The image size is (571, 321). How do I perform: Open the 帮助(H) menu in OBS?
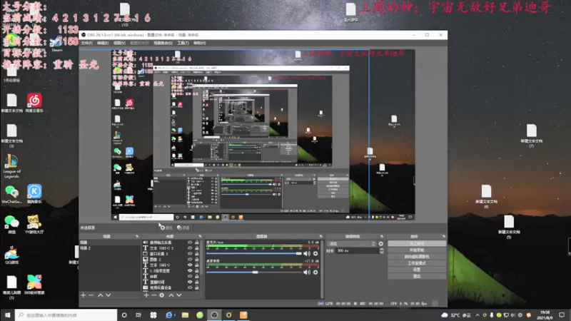[200, 43]
